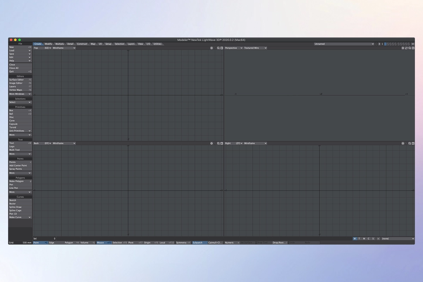The width and height of the screenshot is (423, 282).
Task: Switch to the Multiply tab
Action: 60,44
